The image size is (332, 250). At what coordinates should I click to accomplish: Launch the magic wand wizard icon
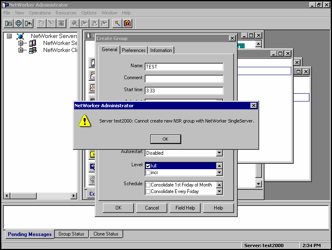click(117, 24)
